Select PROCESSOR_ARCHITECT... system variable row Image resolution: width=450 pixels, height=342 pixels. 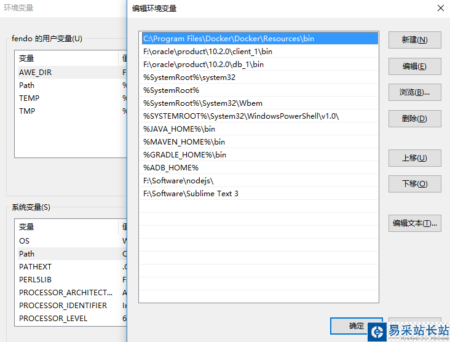(71, 293)
